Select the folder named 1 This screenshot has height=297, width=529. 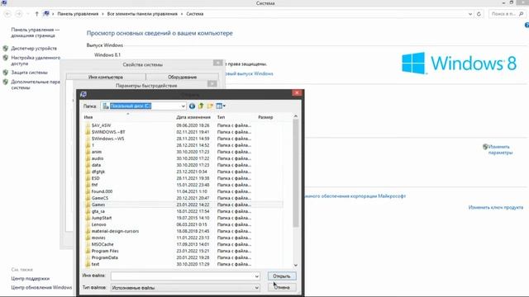click(x=93, y=145)
